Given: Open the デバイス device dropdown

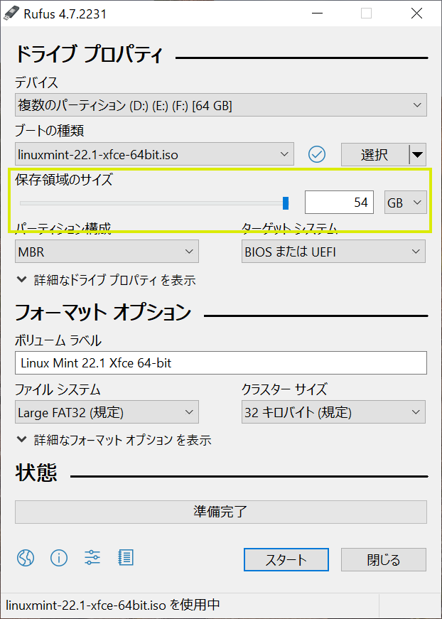Looking at the screenshot, I should pyautogui.click(x=220, y=105).
